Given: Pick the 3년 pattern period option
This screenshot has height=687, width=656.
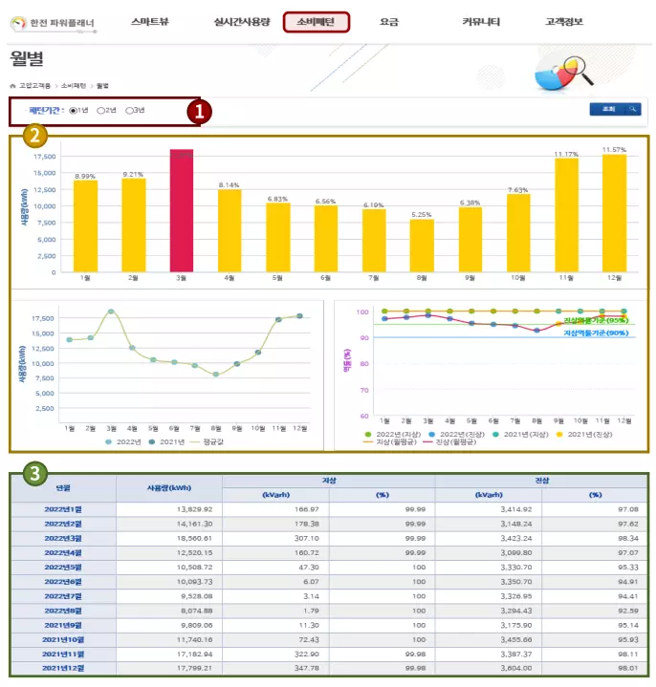Looking at the screenshot, I should (x=129, y=111).
